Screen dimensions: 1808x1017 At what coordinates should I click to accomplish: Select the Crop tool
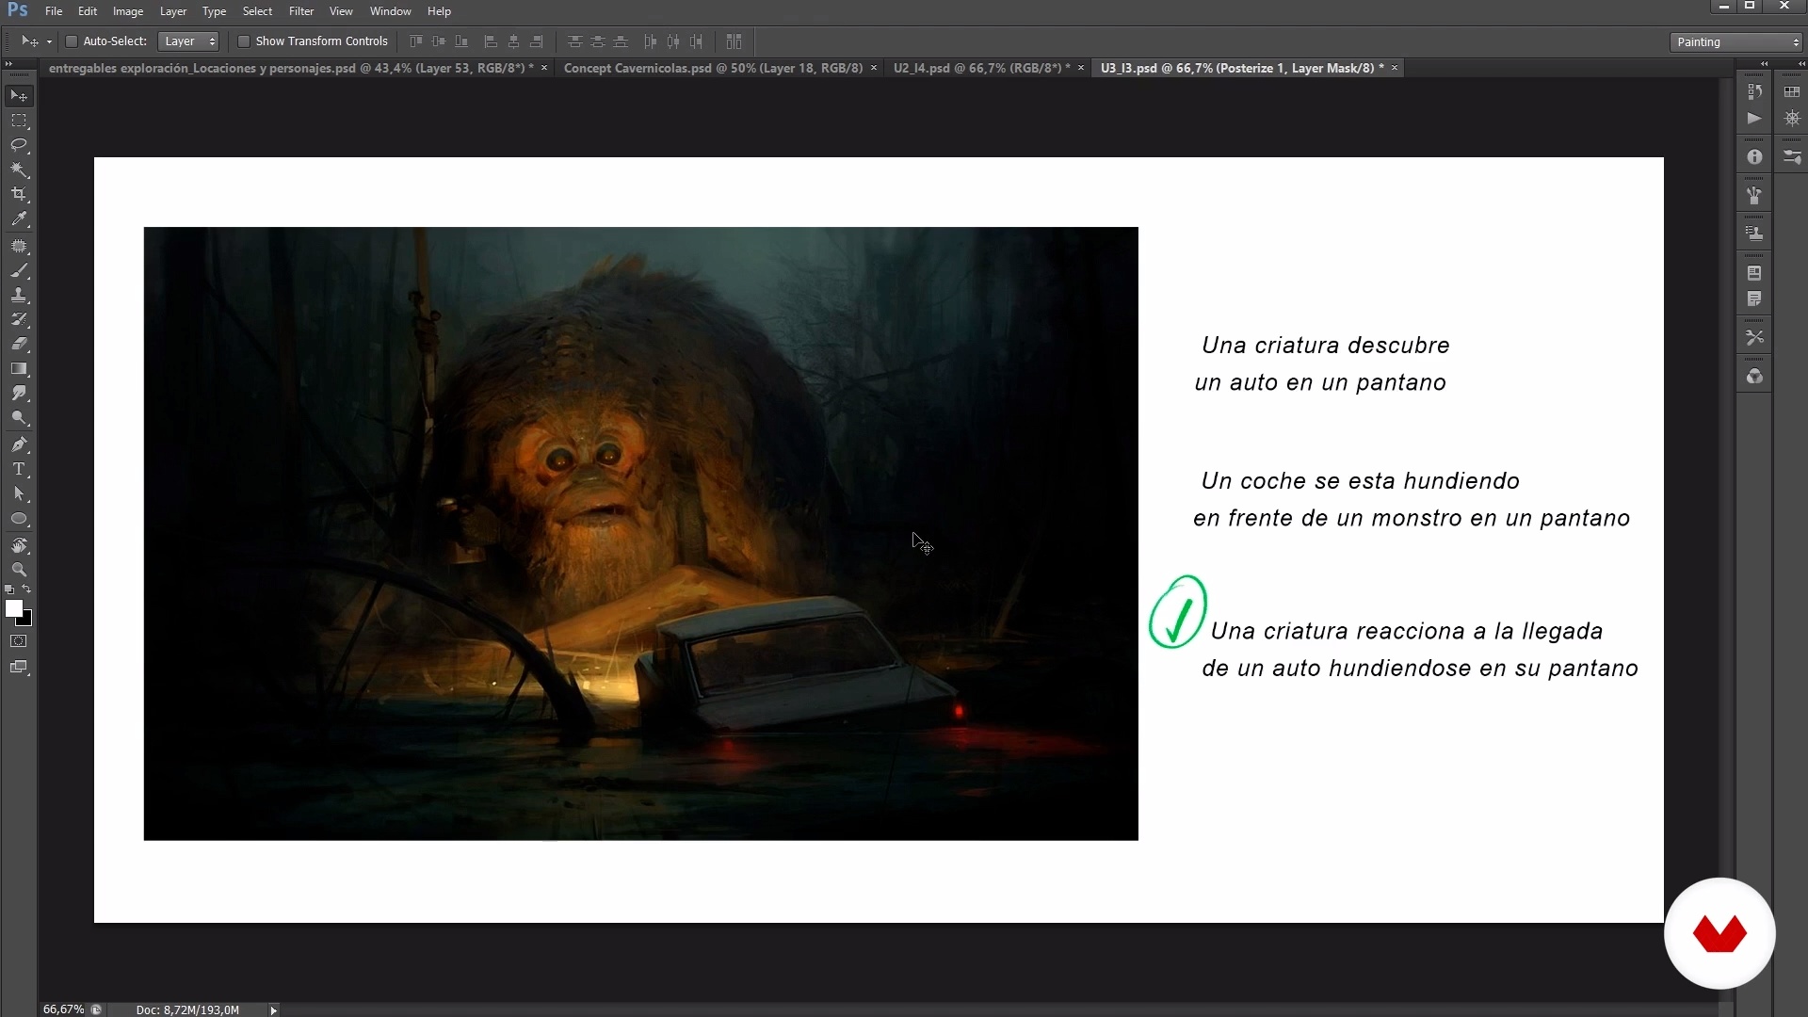tap(19, 194)
